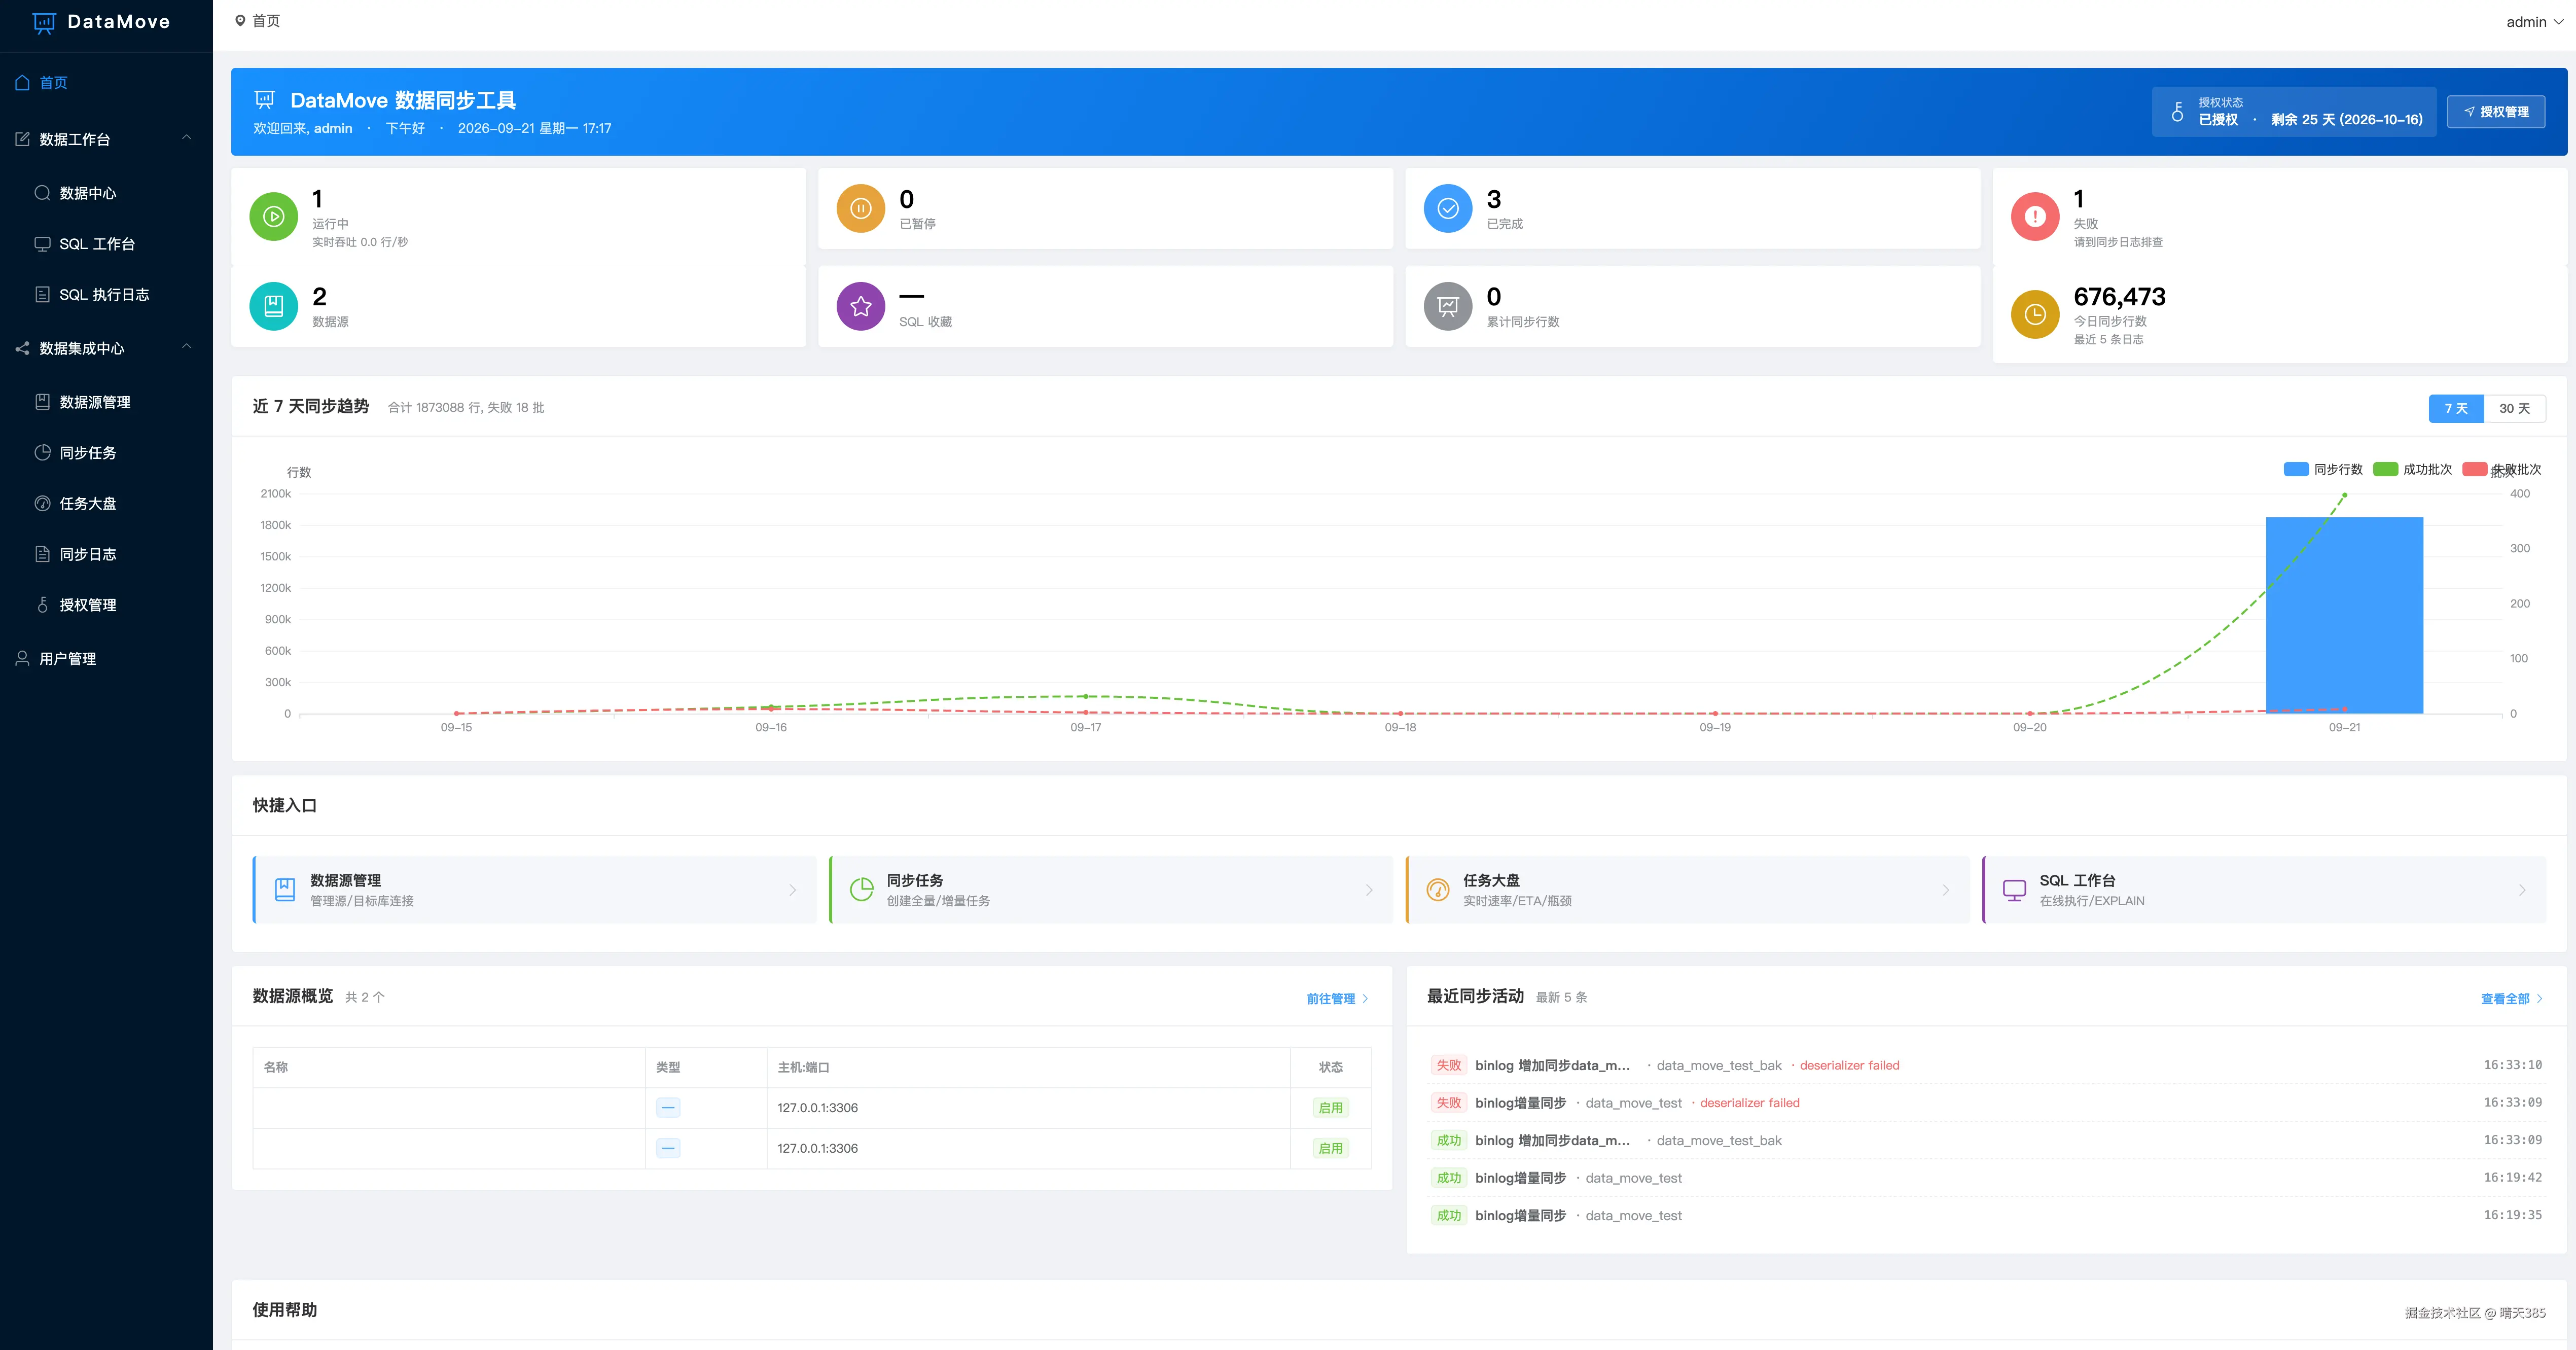2576x1350 pixels.
Task: Click the teal 数据源 count icon
Action: (x=273, y=306)
